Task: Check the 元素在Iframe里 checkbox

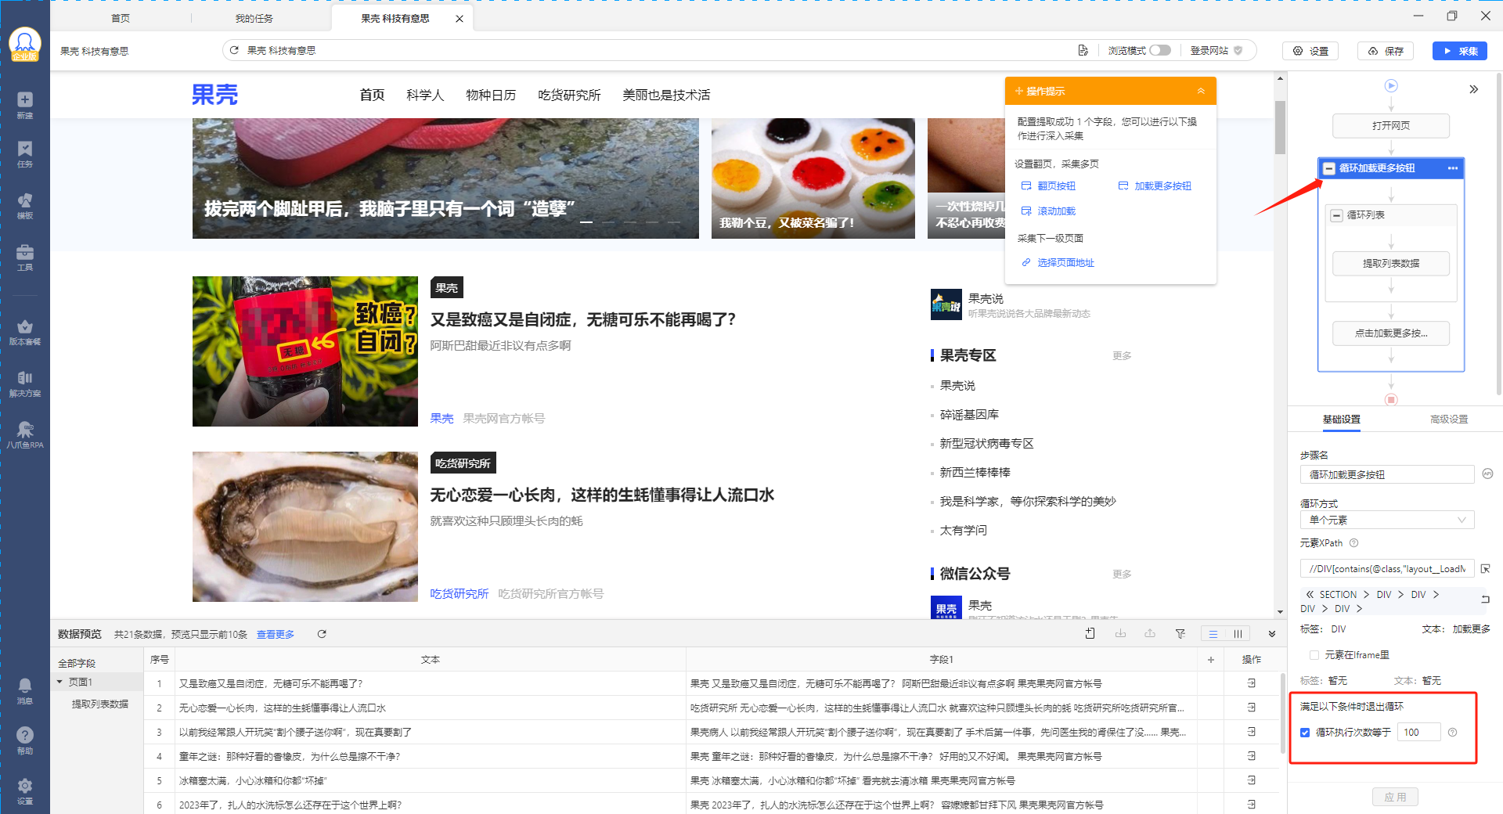Action: click(1314, 655)
